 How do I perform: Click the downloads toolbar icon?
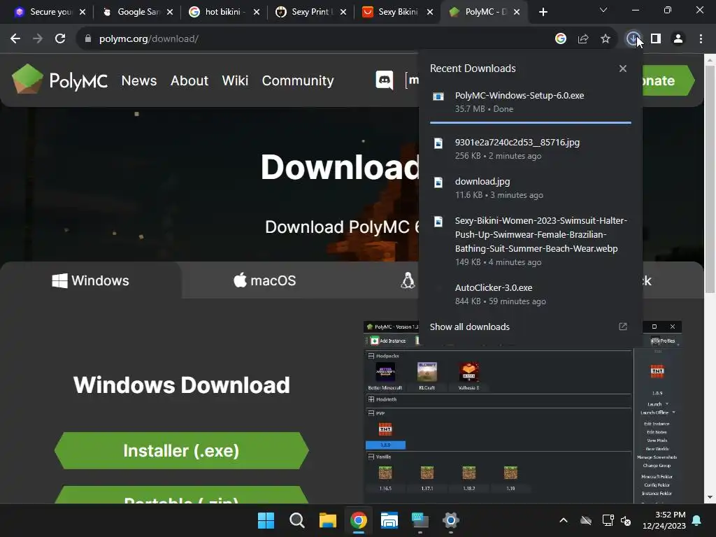coord(632,39)
